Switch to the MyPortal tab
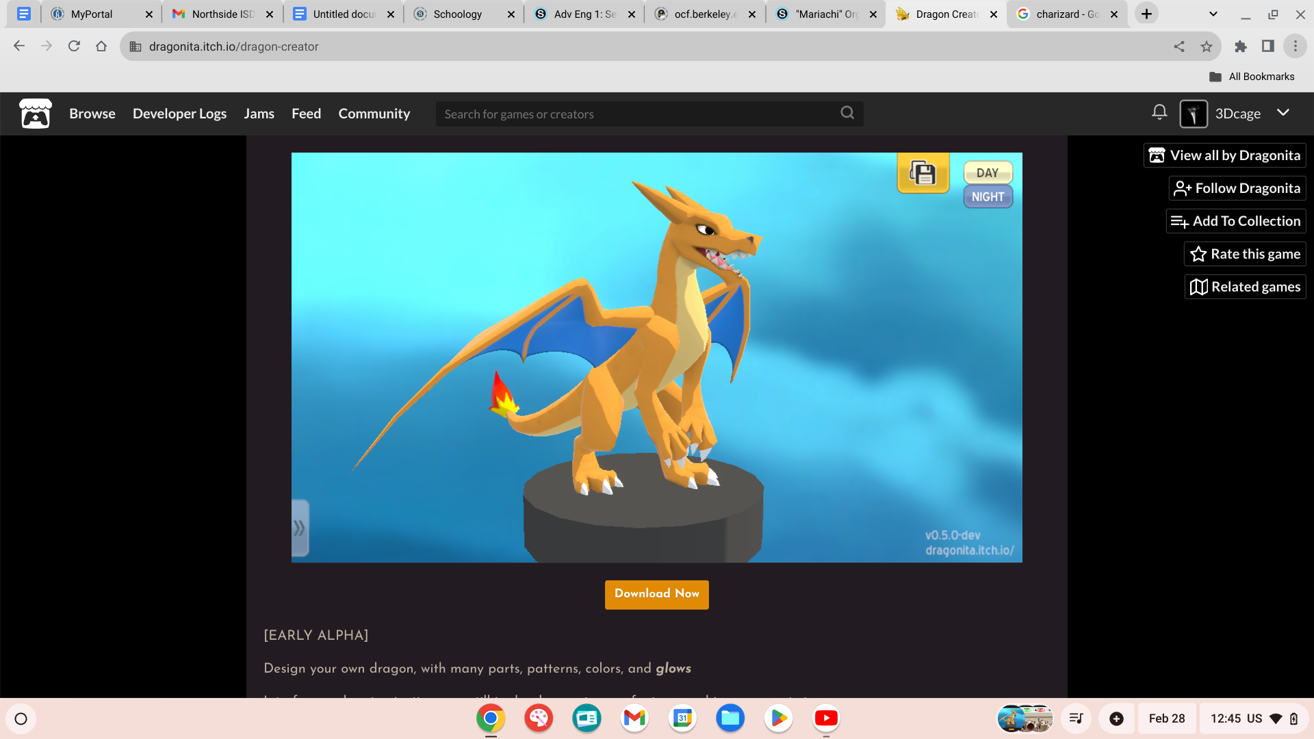This screenshot has height=739, width=1314. 101,14
